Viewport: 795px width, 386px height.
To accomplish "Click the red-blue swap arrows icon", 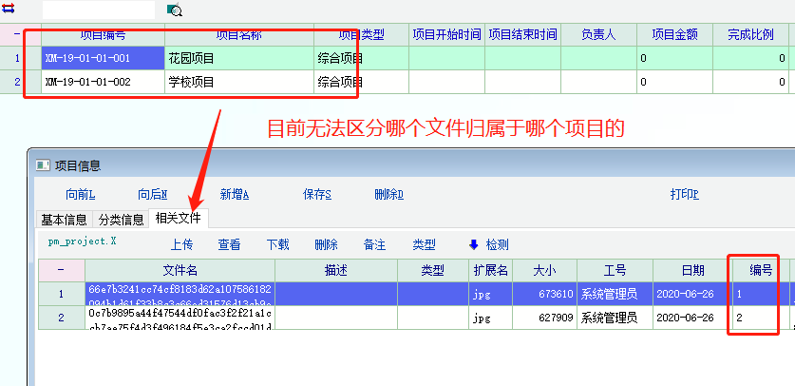I will pyautogui.click(x=9, y=9).
